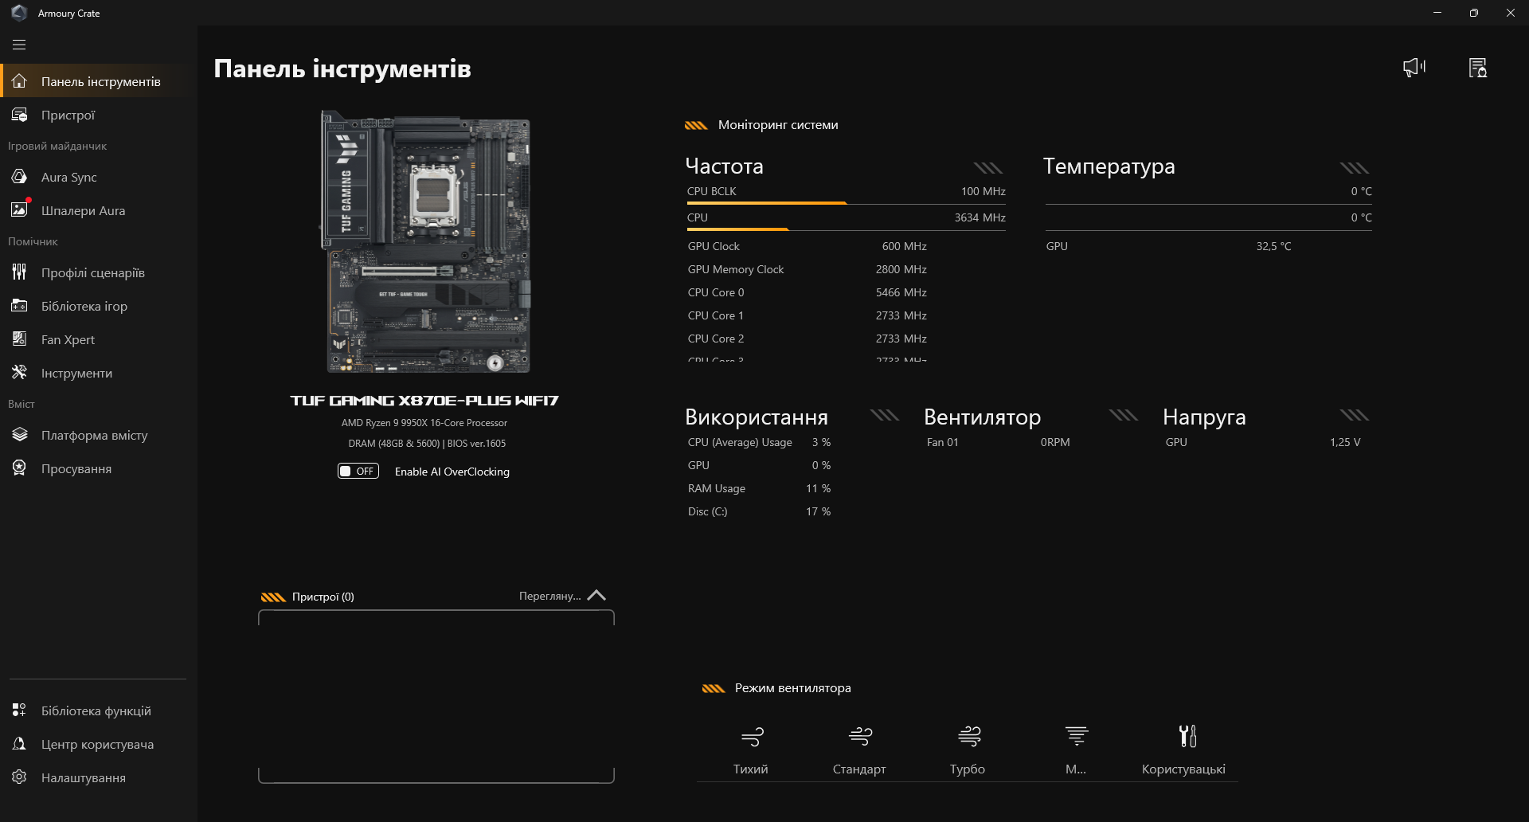
Task: Click the Панель інструментів page title
Action: 342,68
